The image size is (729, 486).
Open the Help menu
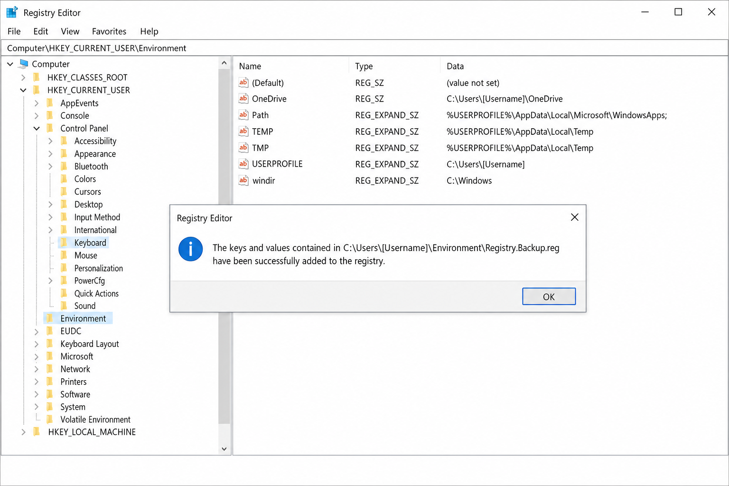(x=149, y=31)
